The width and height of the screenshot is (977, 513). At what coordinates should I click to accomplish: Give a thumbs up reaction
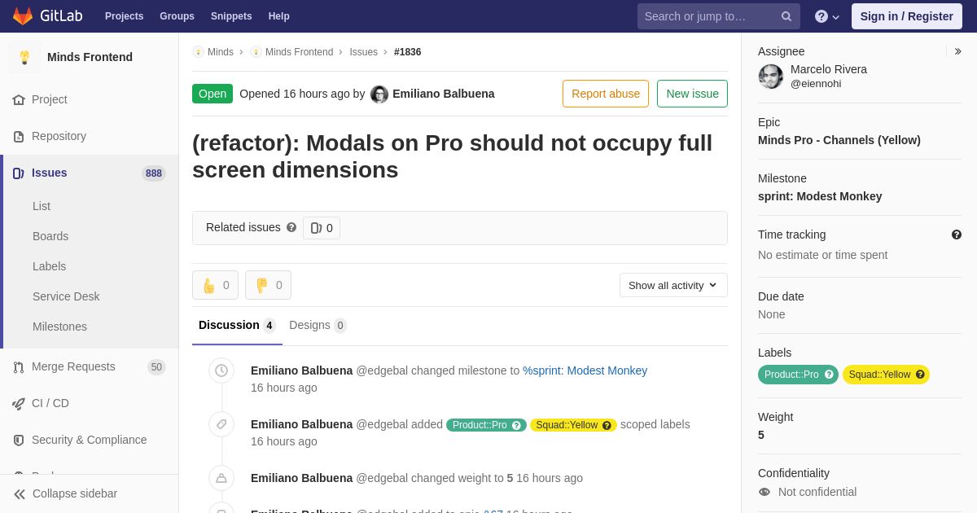(215, 285)
